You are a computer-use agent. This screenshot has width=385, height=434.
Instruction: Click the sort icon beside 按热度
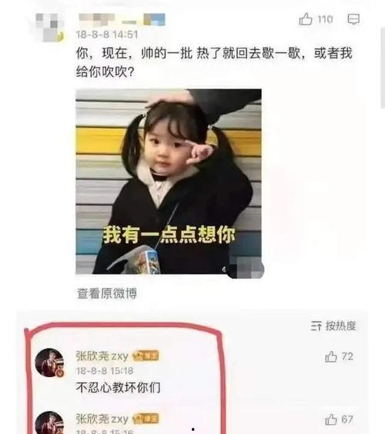[x=316, y=326]
